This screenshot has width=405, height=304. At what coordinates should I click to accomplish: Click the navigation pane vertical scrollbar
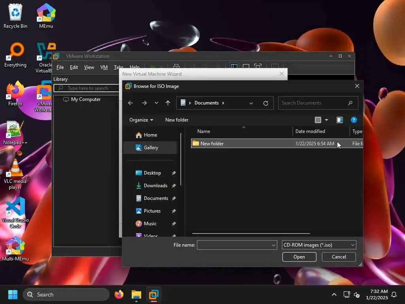tap(180, 159)
